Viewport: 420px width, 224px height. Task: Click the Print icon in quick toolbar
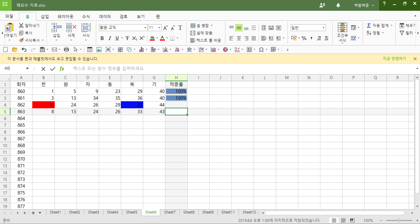click(66, 50)
